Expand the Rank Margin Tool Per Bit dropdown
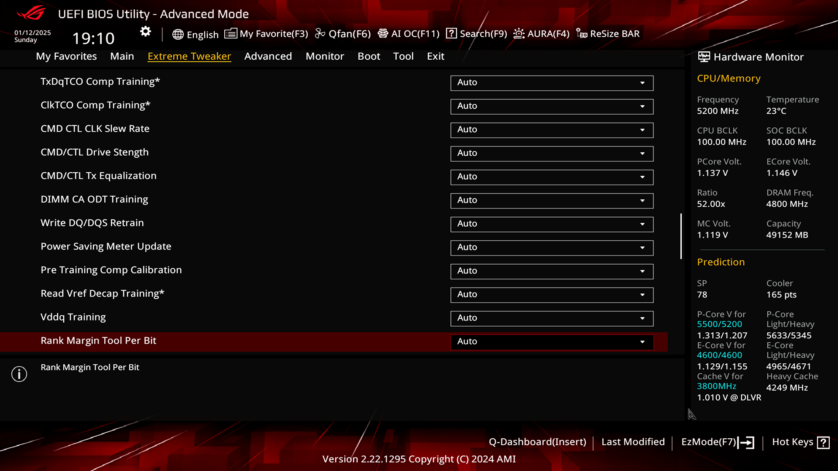Viewport: 838px width, 471px height. pyautogui.click(x=552, y=342)
